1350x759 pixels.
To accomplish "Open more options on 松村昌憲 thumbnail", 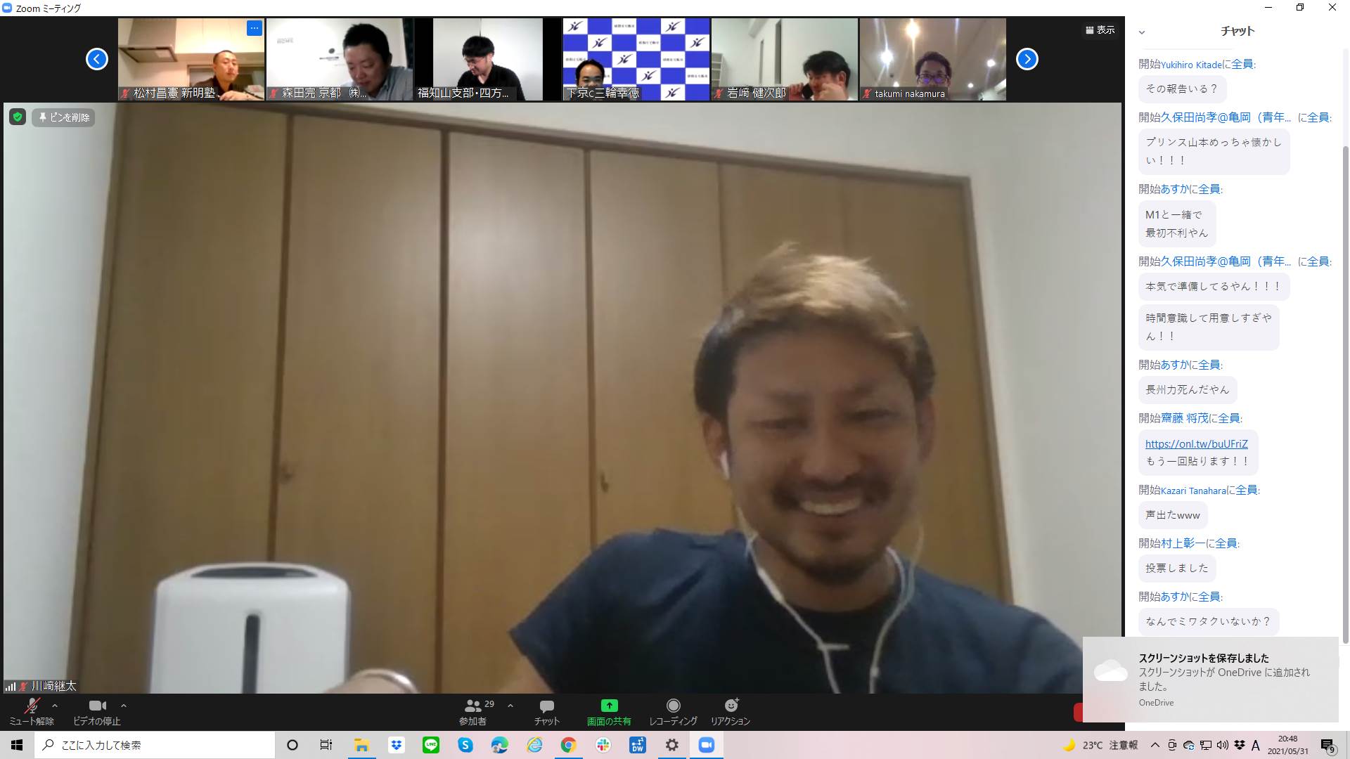I will 254,28.
